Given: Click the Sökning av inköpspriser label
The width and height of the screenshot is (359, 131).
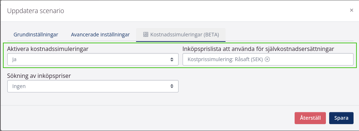Looking at the screenshot, I should pos(39,76).
